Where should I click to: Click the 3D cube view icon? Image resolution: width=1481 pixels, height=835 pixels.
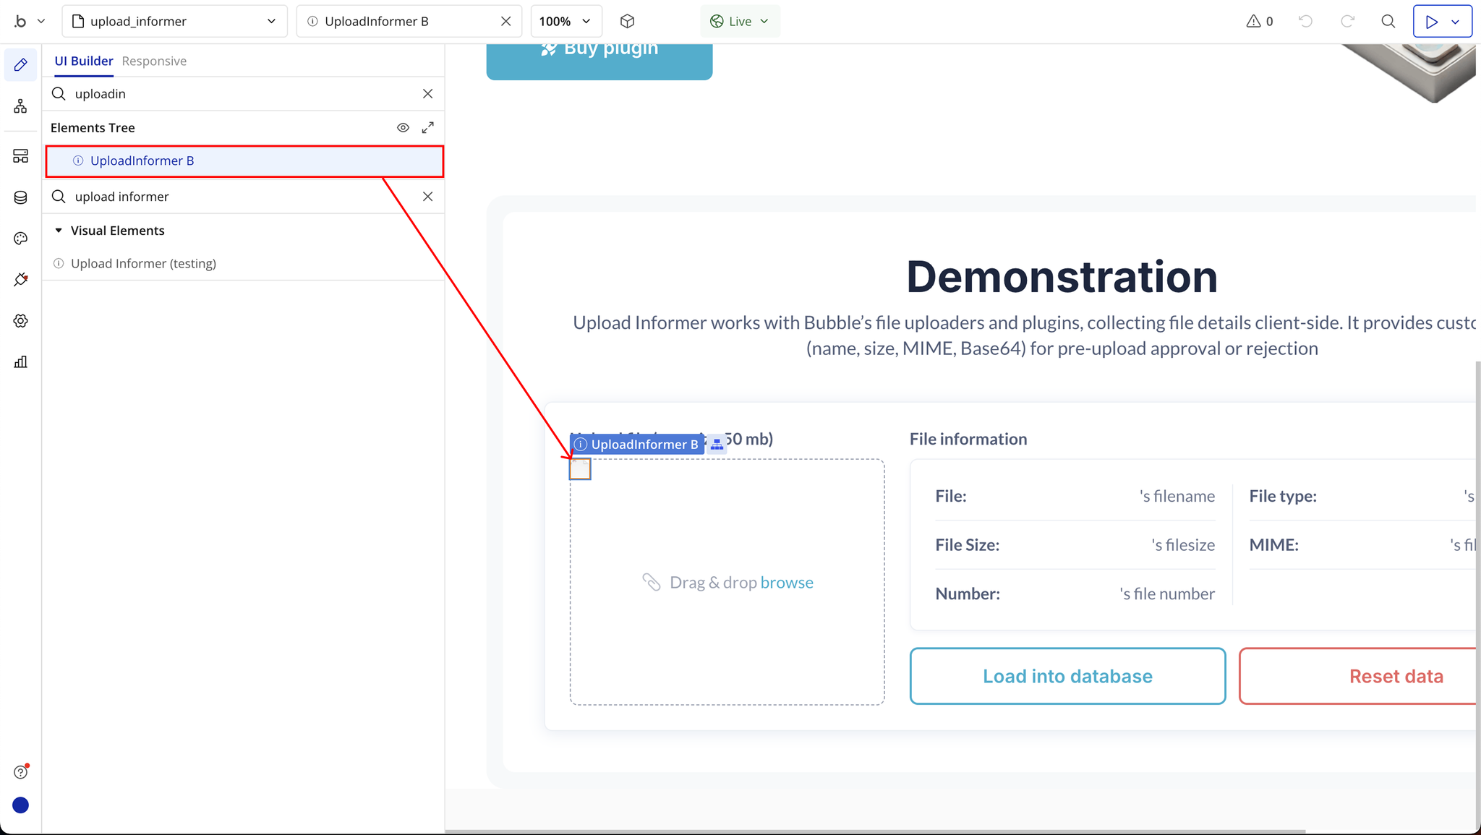click(x=627, y=22)
